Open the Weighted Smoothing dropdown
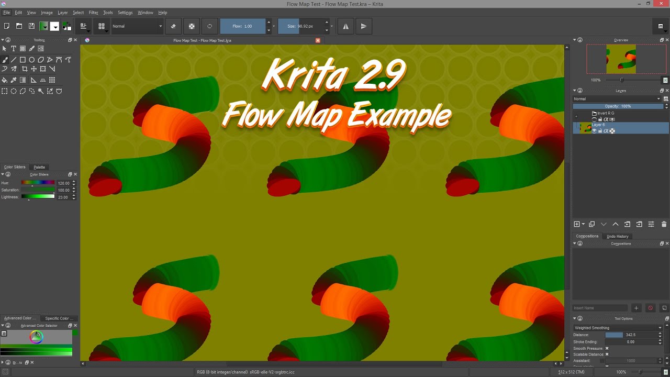 618,328
